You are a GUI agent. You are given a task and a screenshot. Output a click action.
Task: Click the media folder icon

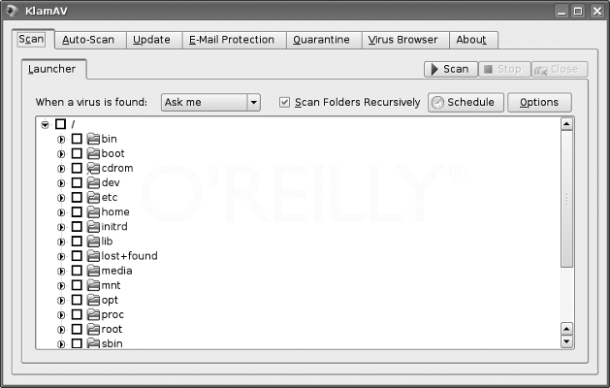(93, 271)
